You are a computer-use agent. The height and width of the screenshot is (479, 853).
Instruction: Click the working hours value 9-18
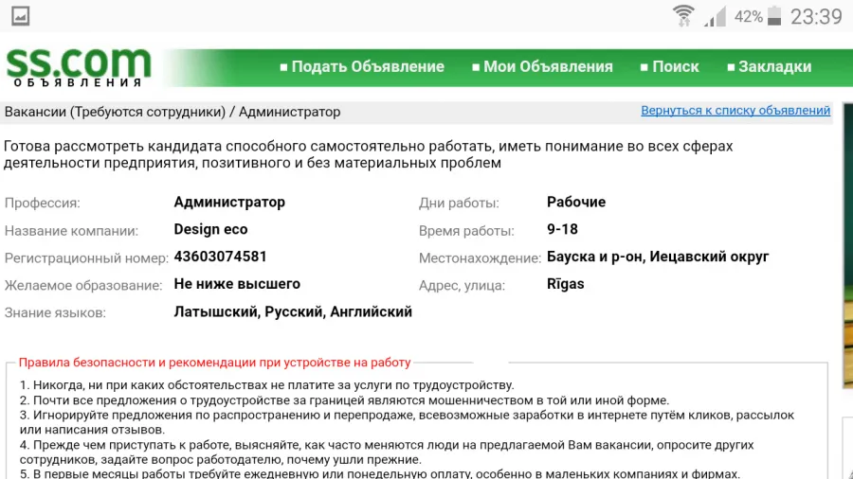[x=562, y=229]
